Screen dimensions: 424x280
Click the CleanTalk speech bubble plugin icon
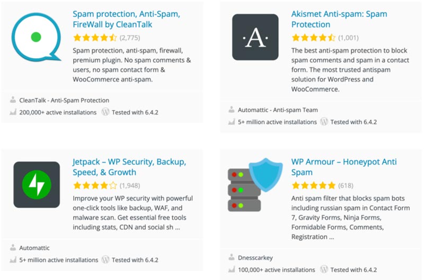37,38
